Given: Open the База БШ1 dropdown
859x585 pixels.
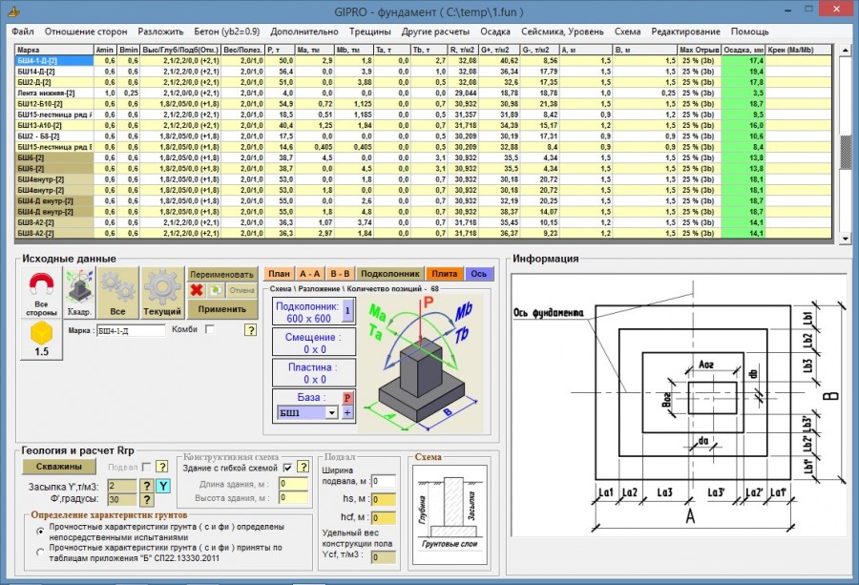Looking at the screenshot, I should pos(332,413).
